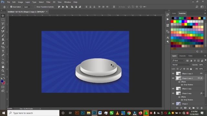Screen dimensions: 207x116
Task: Collapse effects of Shape 2 copy layer
Action: [204, 93]
